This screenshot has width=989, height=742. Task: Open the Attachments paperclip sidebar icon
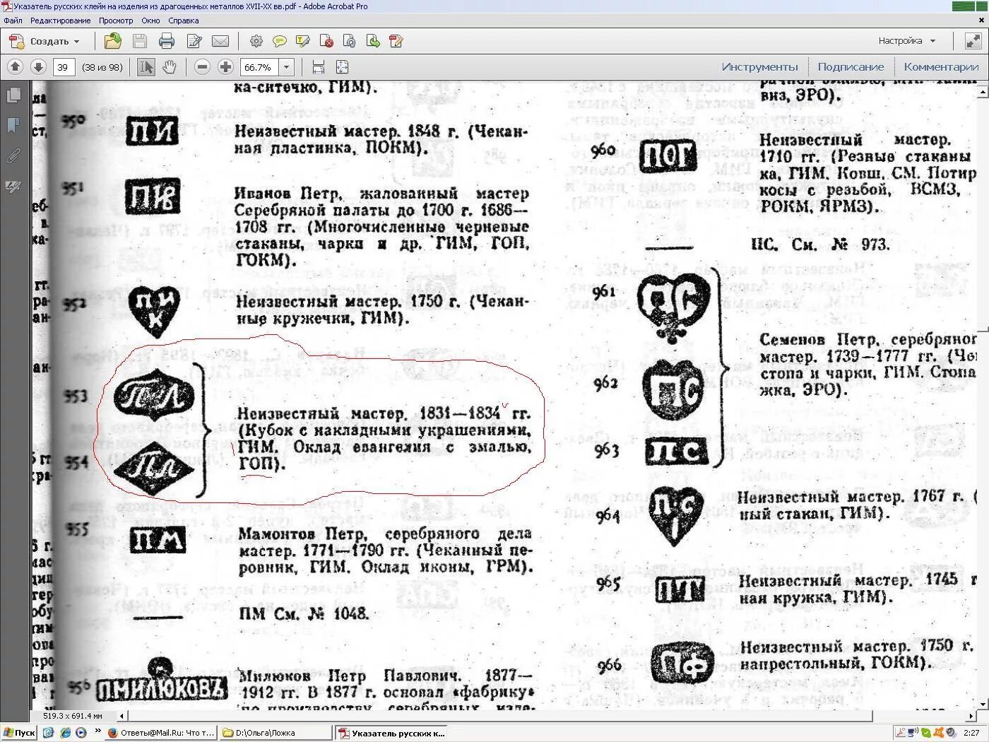click(x=13, y=155)
